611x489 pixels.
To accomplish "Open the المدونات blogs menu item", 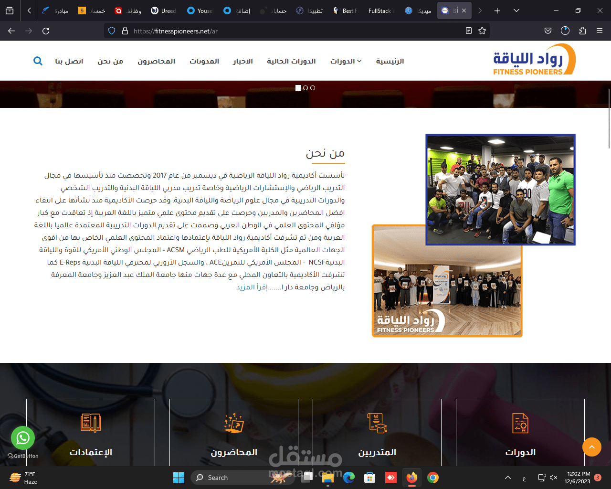I will (204, 61).
